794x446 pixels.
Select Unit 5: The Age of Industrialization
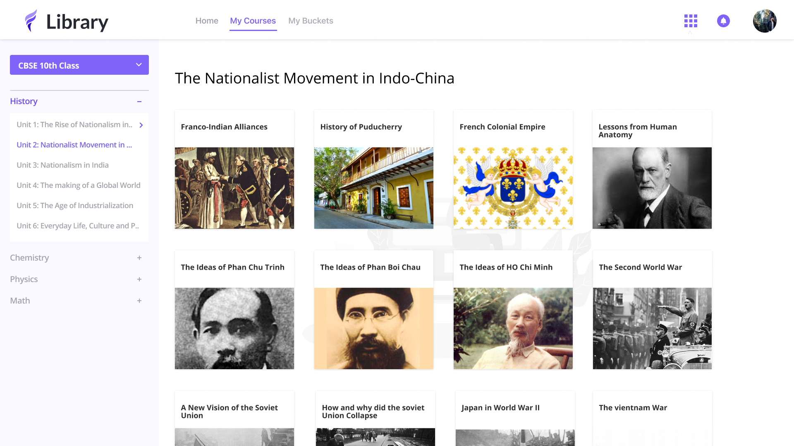pyautogui.click(x=75, y=206)
